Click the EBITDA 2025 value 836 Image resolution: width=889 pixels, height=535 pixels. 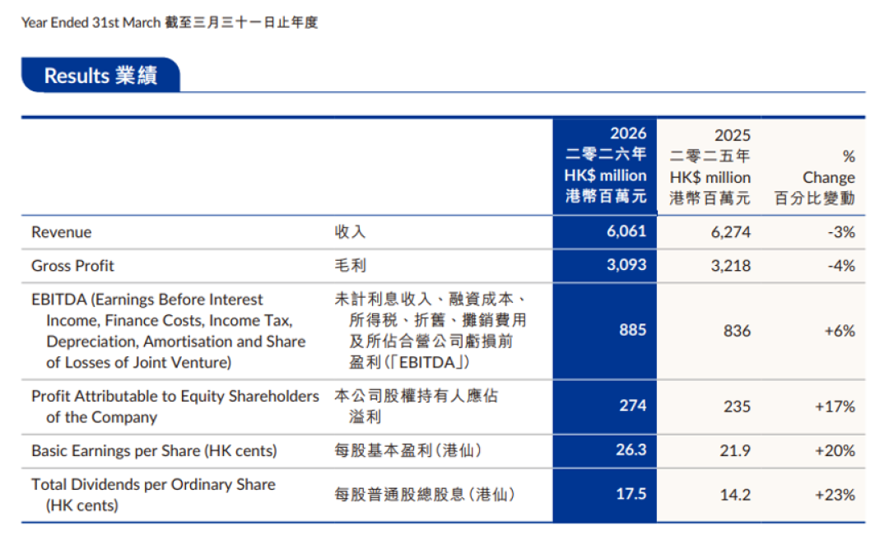(x=737, y=331)
